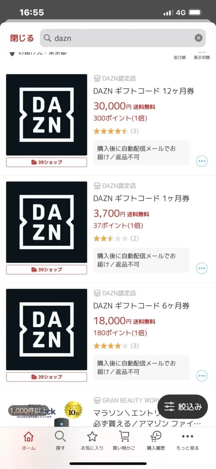The width and height of the screenshot is (216, 469).
Task: Open more options for 12ヶ月券 item
Action: pyautogui.click(x=202, y=161)
